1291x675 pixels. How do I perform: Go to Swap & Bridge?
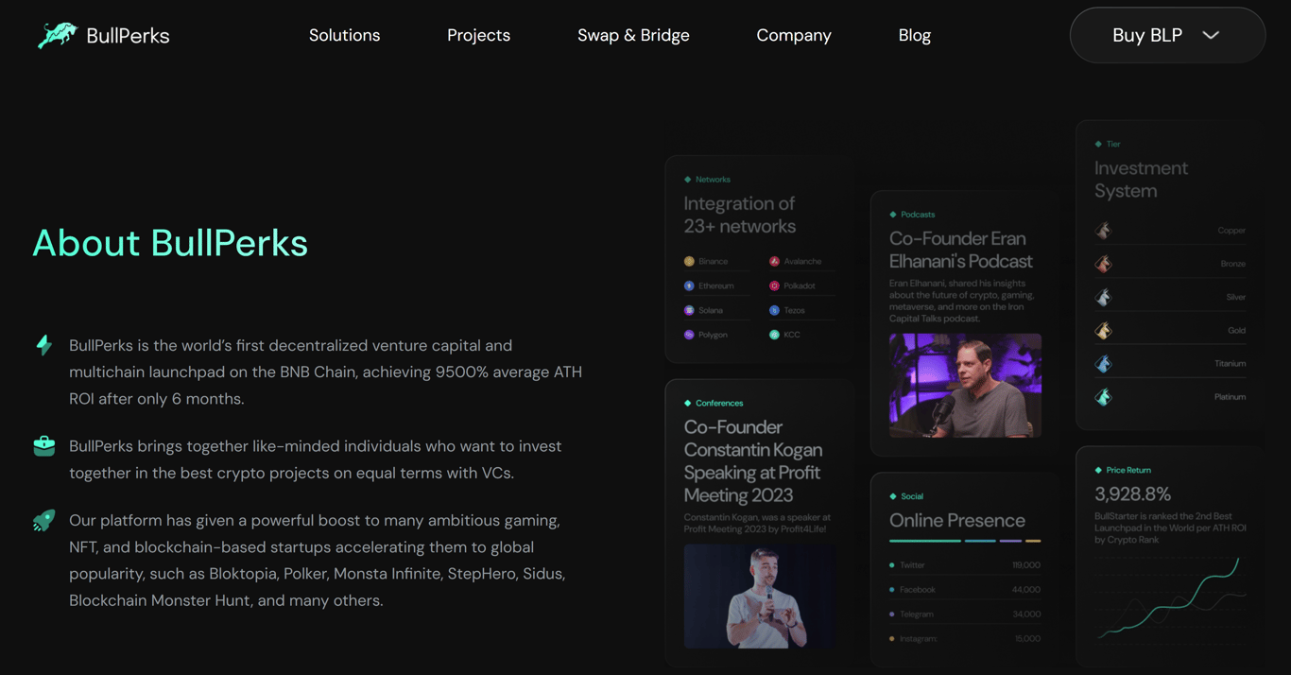(633, 35)
